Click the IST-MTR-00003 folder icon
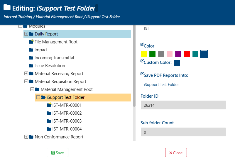The height and width of the screenshot is (161, 235). pos(49,121)
